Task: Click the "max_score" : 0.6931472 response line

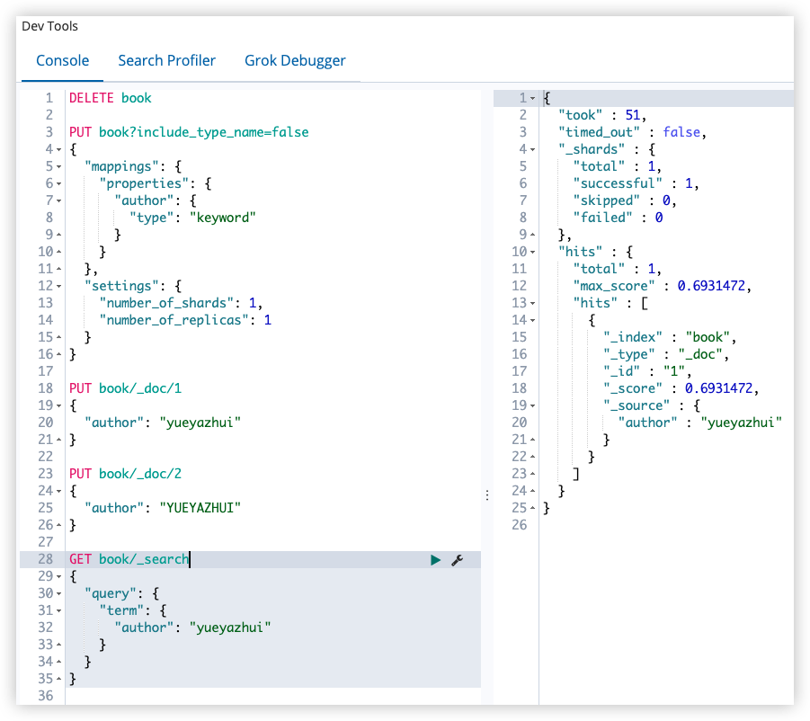Action: pos(663,286)
